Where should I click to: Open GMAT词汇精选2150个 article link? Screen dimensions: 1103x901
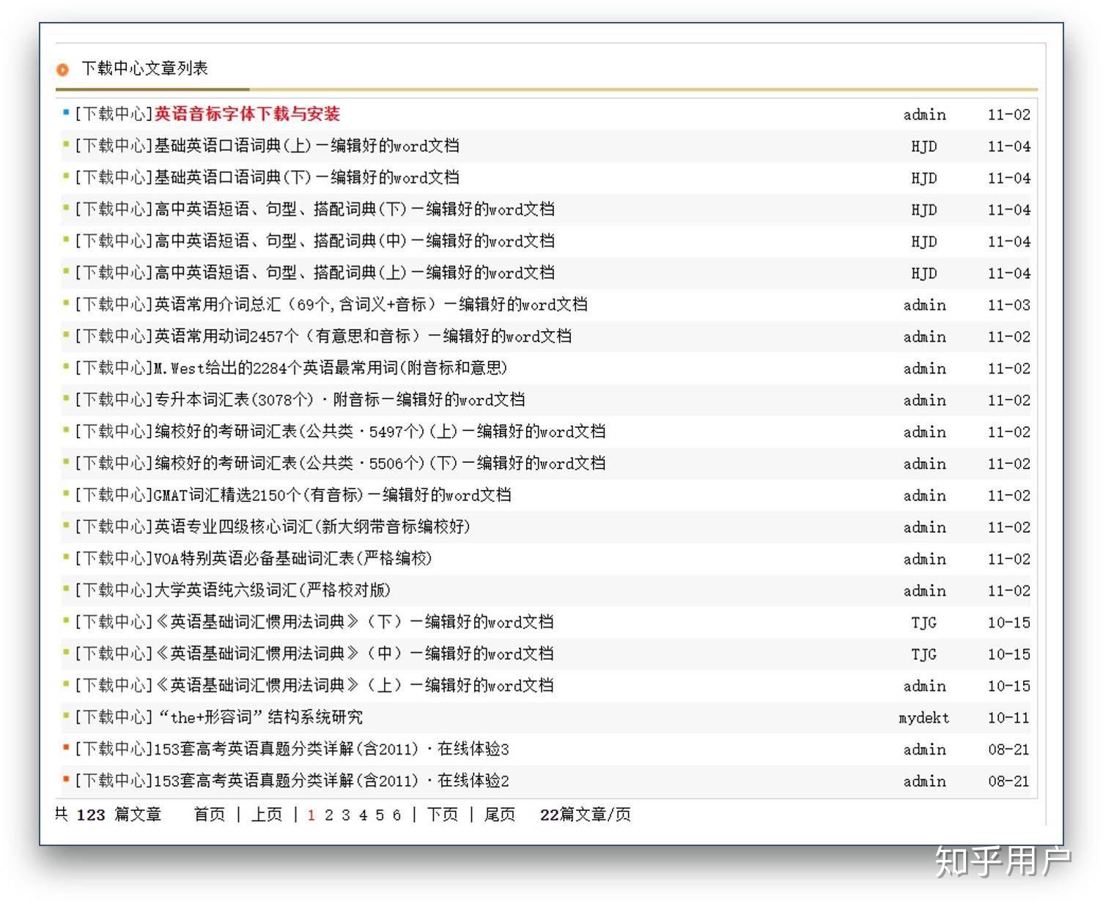(332, 495)
